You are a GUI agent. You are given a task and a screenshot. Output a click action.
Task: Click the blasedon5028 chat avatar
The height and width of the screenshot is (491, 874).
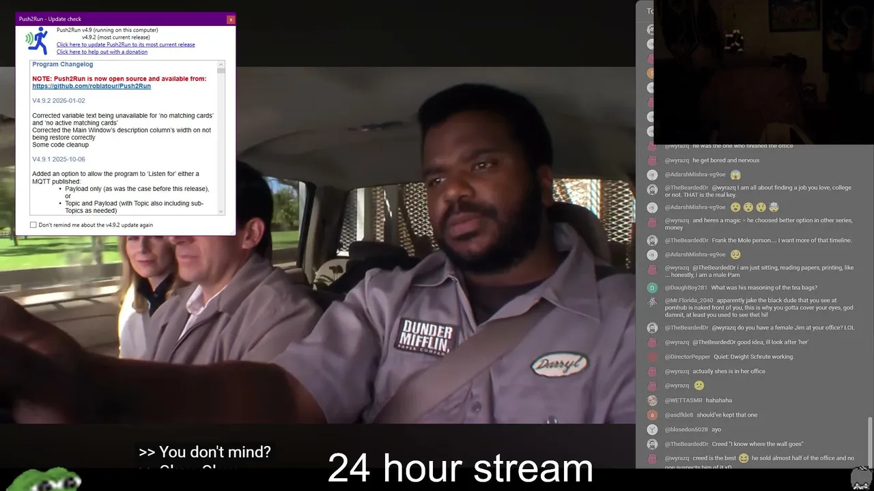tap(652, 430)
